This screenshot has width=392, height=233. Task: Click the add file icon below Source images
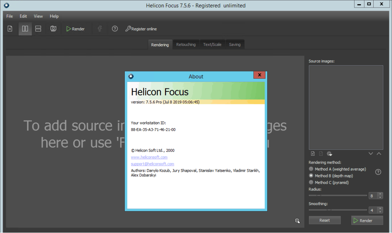pos(313,153)
